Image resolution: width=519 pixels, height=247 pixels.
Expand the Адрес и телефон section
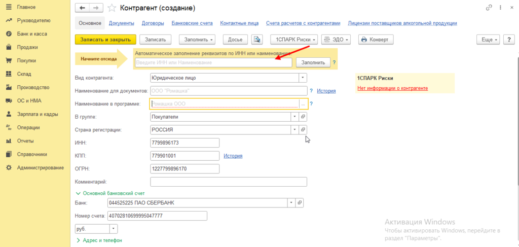click(x=99, y=240)
